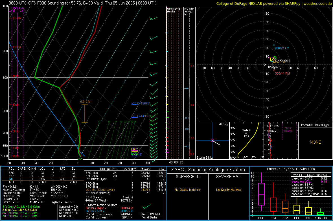The height and width of the screenshot is (221, 333).
Task: Click the 4-6km SR Wind = 187/15 kt line
Action: tap(109, 200)
